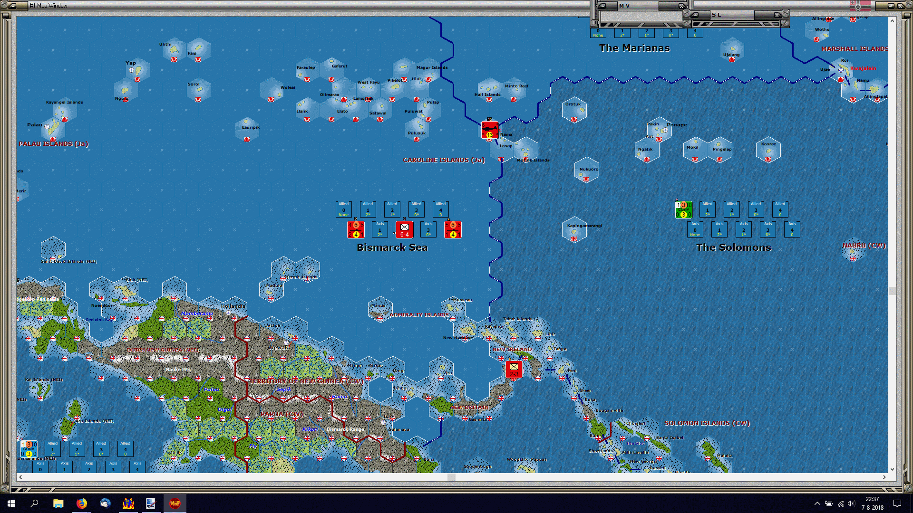
Task: Select the red 6-4 convoy counter in Bismarck Sea
Action: 405,229
